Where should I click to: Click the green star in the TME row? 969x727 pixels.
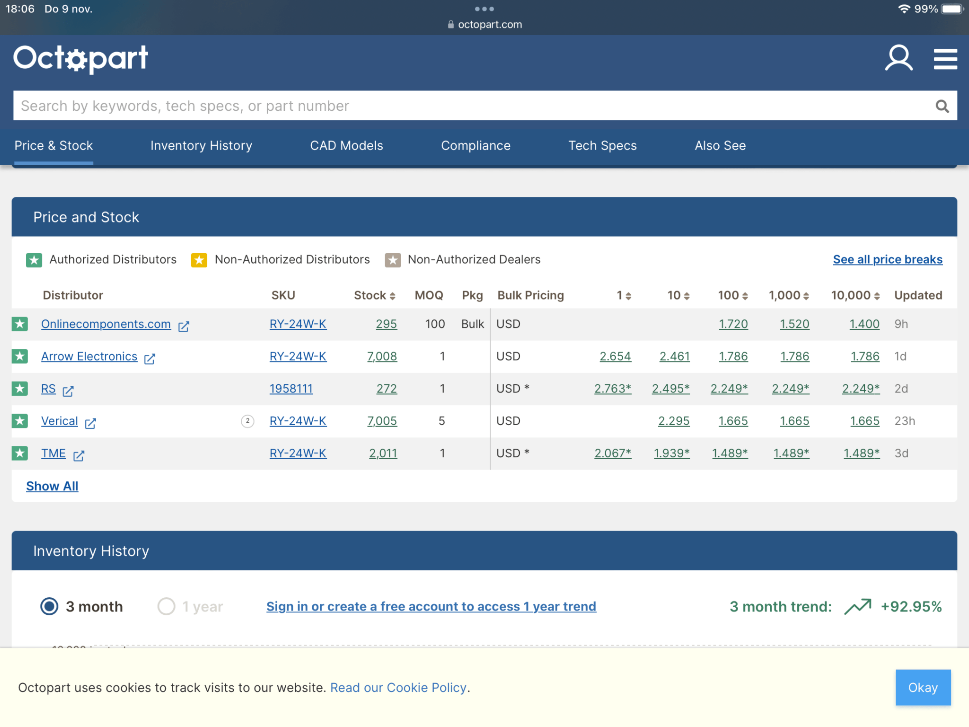pyautogui.click(x=20, y=453)
